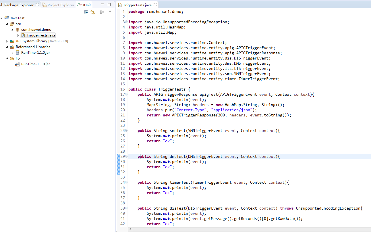Select the lib folder icon
The width and height of the screenshot is (371, 232).
pyautogui.click(x=12, y=58)
